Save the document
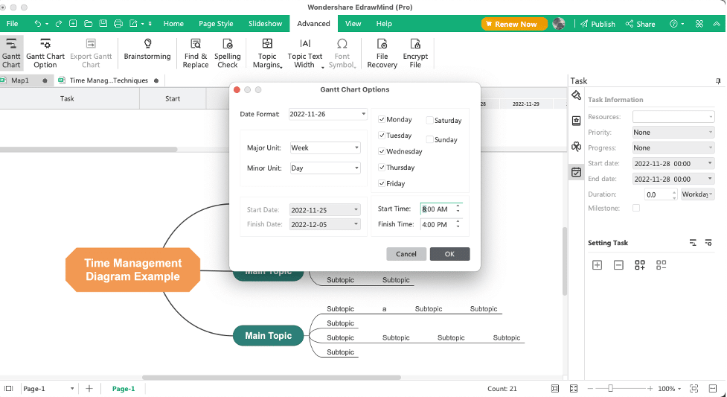727x397 pixels. [x=103, y=24]
